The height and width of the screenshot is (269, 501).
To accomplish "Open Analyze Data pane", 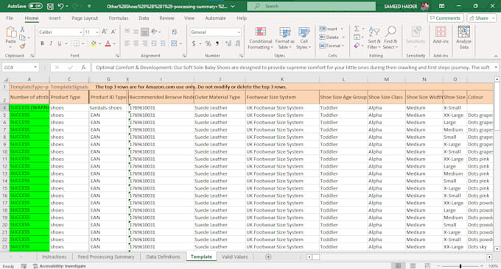I will pyautogui.click(x=463, y=37).
